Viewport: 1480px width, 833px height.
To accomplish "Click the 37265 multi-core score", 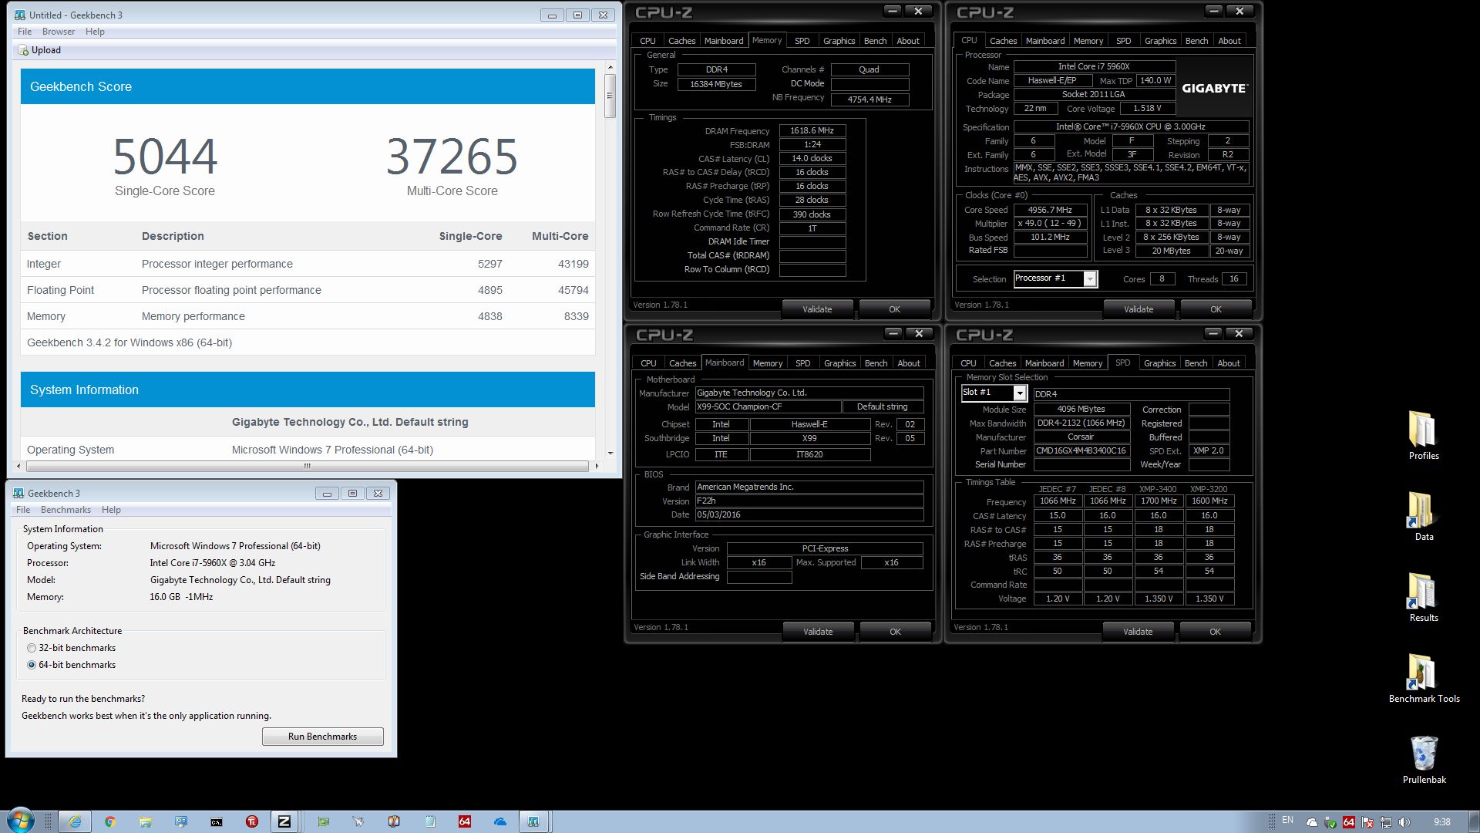I will (x=452, y=157).
